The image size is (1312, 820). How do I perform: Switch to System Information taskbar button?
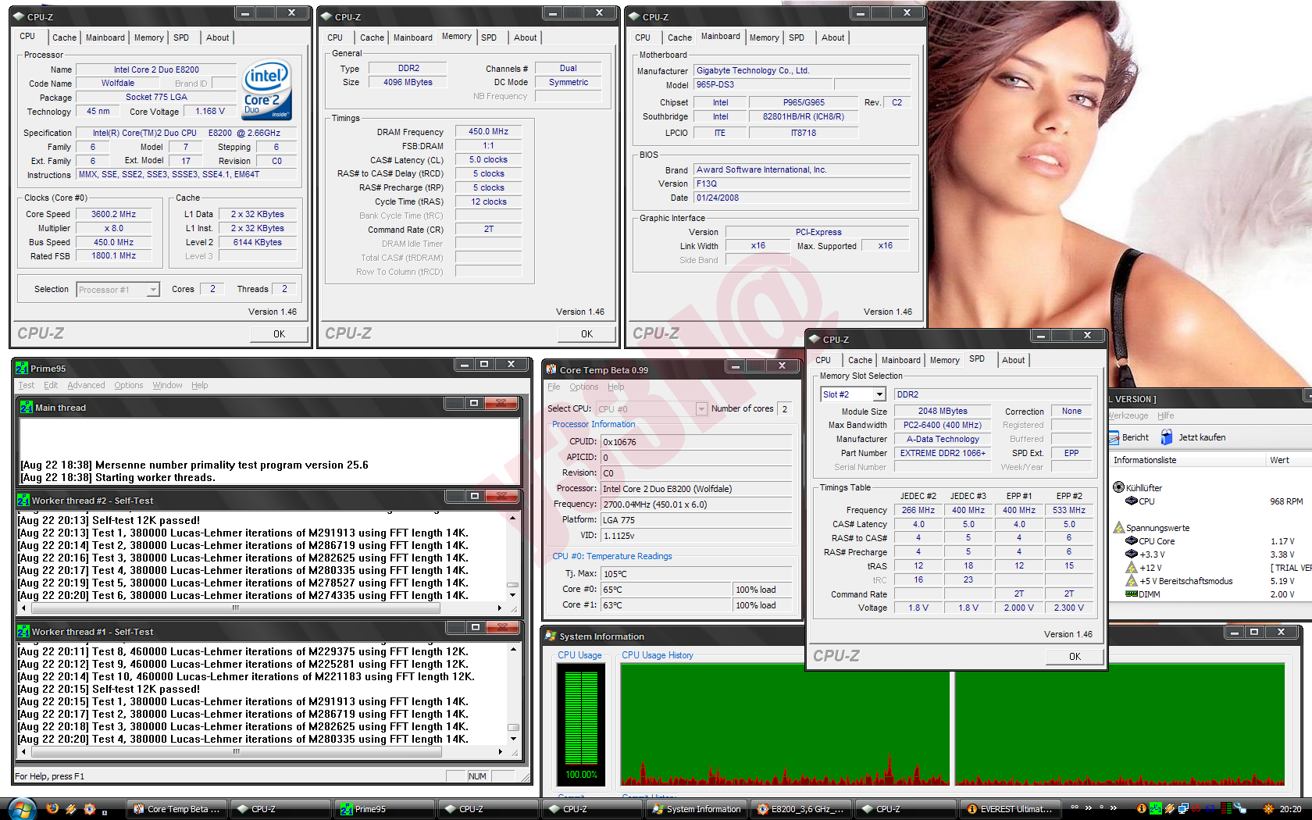click(697, 809)
